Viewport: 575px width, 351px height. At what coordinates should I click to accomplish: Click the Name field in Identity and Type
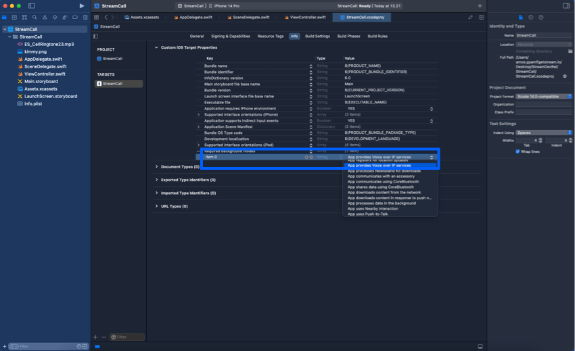pos(543,35)
